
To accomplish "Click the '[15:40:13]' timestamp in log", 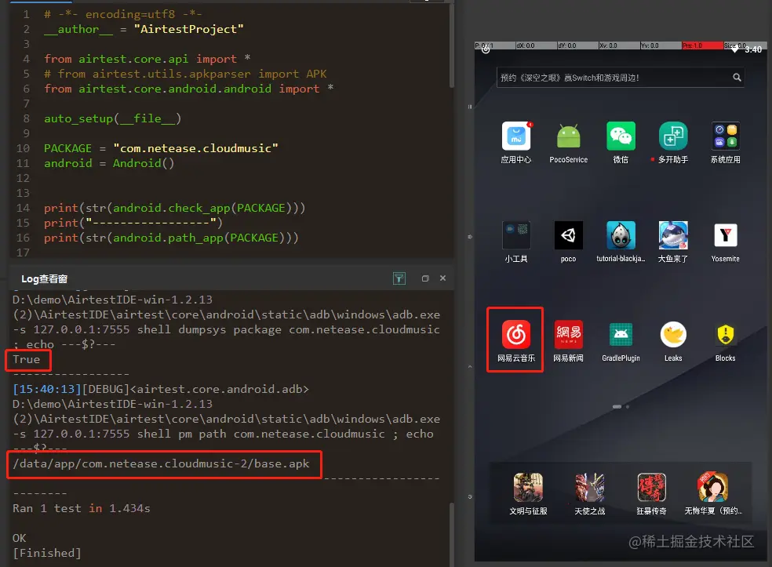I will (47, 389).
